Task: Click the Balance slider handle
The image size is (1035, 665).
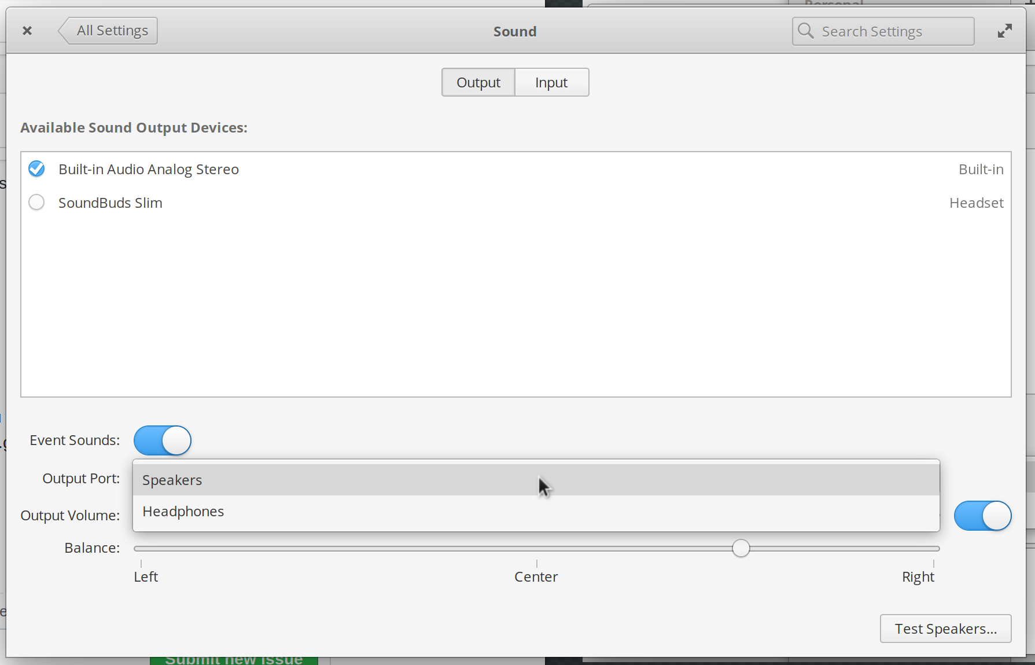Action: point(741,548)
